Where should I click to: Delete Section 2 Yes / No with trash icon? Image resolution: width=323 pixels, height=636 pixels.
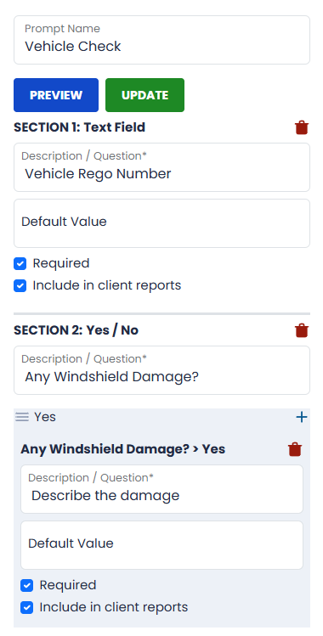[302, 330]
